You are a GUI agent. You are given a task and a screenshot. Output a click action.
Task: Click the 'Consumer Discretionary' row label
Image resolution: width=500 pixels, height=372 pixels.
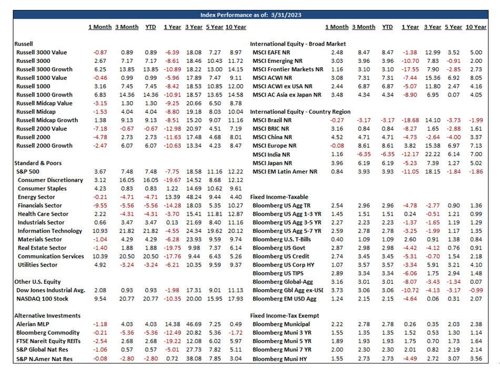pyautogui.click(x=50, y=180)
